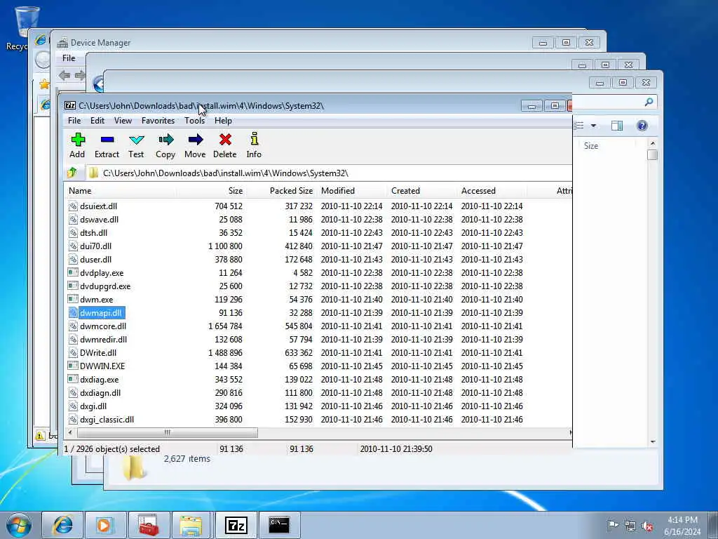The width and height of the screenshot is (718, 539).
Task: Click the Explorer Size column header
Action: [x=590, y=146]
